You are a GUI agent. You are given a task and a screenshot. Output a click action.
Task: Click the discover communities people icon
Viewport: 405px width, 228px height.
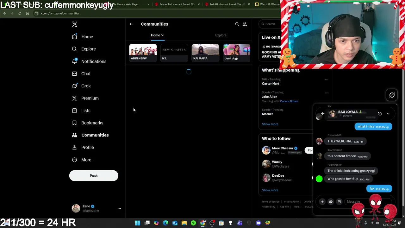(245, 24)
